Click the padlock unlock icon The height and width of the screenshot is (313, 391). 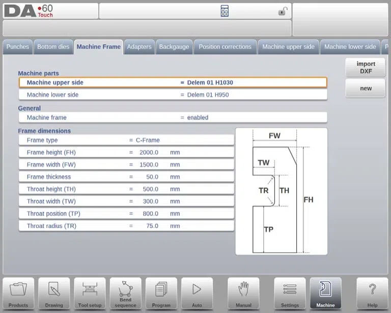pos(283,11)
